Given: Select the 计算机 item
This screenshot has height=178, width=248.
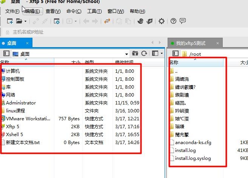Looking at the screenshot, I should tap(13, 71).
